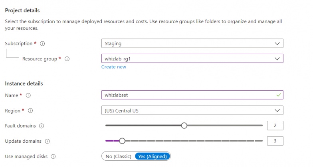Viewport: 313px width, 167px height.
Task: Click the Update domains info icon
Action: coord(48,141)
